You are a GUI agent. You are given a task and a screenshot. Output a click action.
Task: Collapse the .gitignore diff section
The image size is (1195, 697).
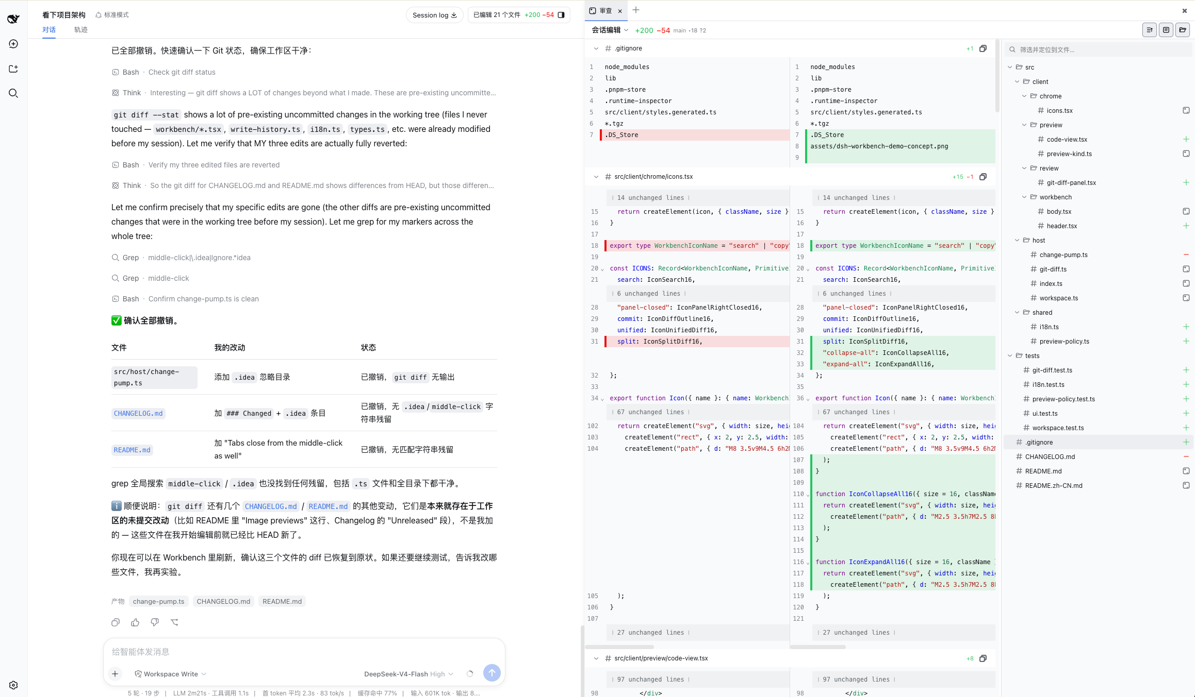(596, 48)
